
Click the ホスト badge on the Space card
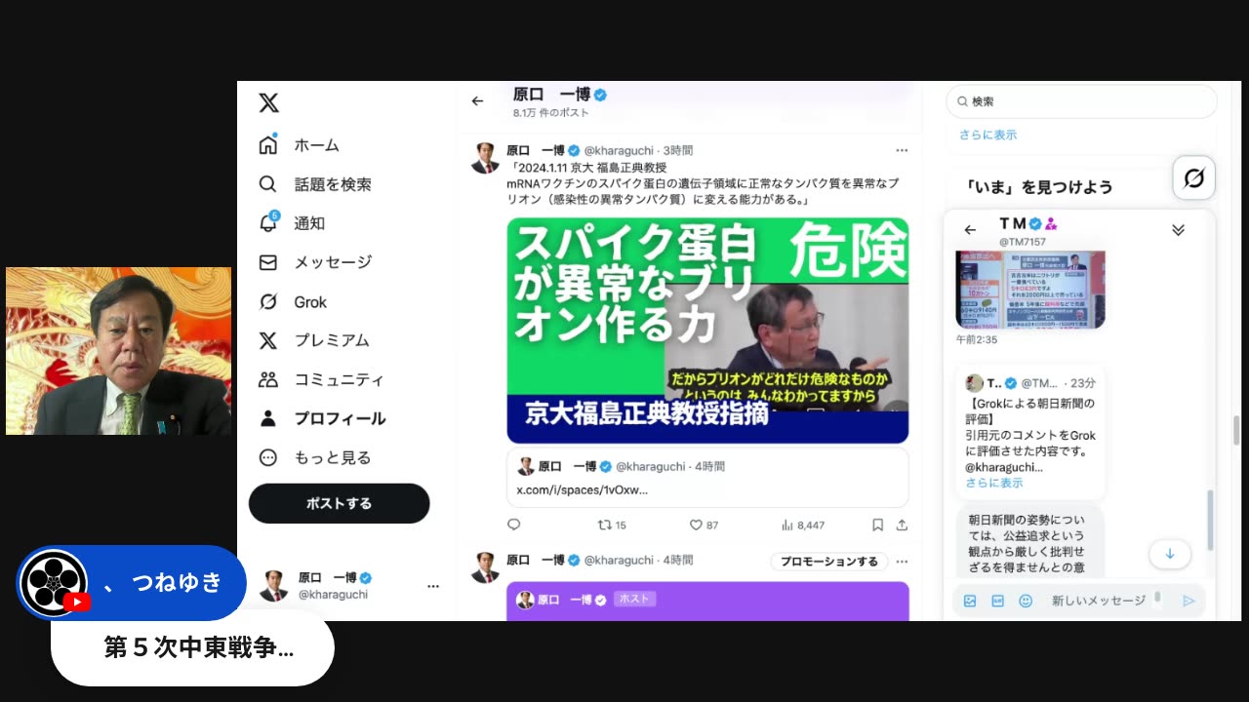(x=634, y=599)
